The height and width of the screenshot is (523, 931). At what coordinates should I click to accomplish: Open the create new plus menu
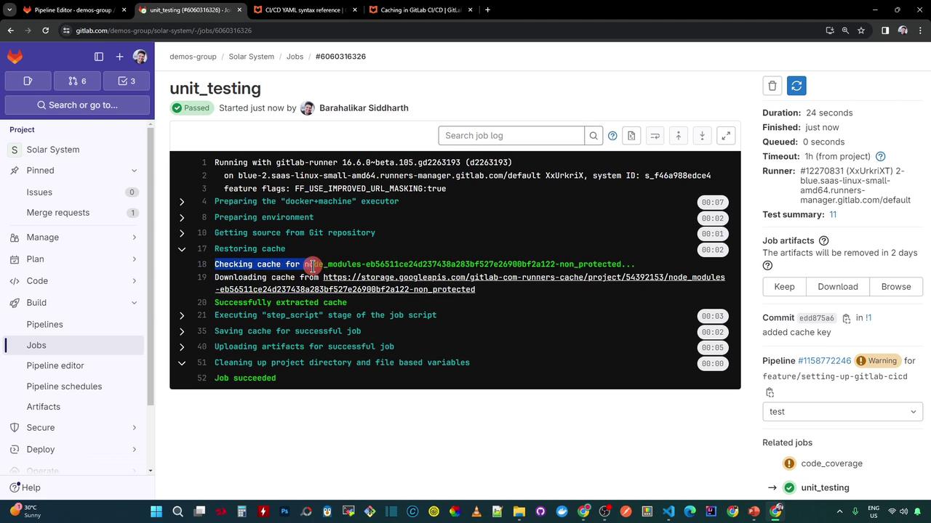pos(119,57)
